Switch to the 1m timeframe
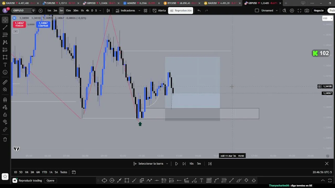Screen dimensions: 335x188 click(x=49, y=10)
